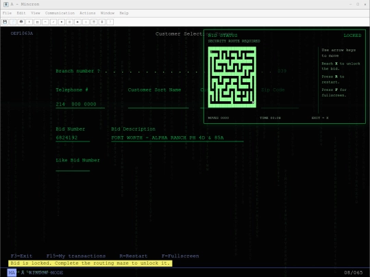370x277 pixels.
Task: Click the floppy disk save icon
Action: (x=5, y=22)
